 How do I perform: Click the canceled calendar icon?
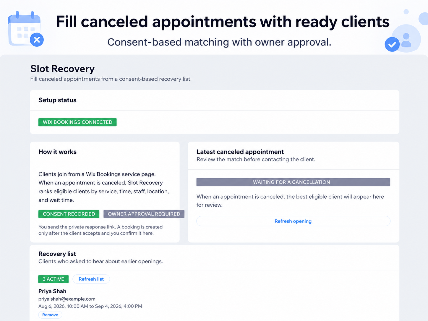click(x=25, y=29)
